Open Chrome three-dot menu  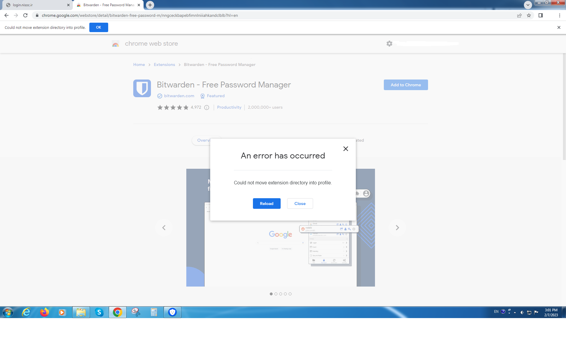pyautogui.click(x=560, y=15)
